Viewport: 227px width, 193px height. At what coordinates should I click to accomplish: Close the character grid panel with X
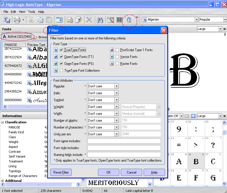click(224, 116)
